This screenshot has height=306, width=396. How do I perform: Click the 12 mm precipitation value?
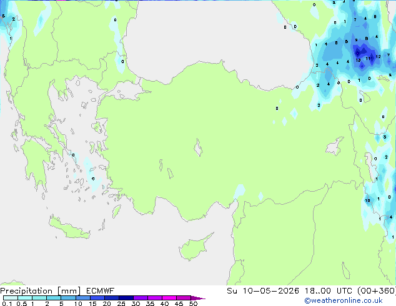click(x=378, y=57)
